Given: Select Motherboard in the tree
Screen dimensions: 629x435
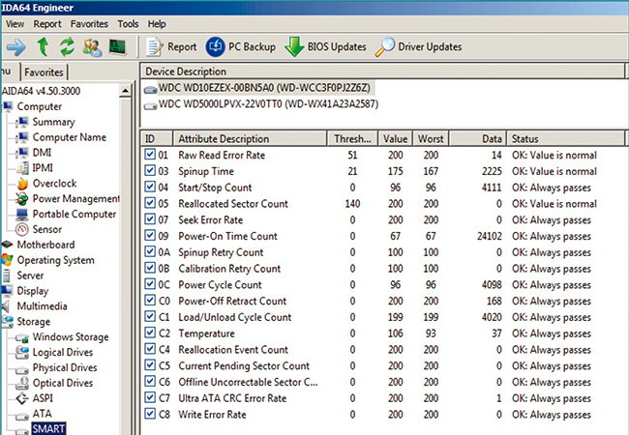Looking at the screenshot, I should tap(45, 245).
